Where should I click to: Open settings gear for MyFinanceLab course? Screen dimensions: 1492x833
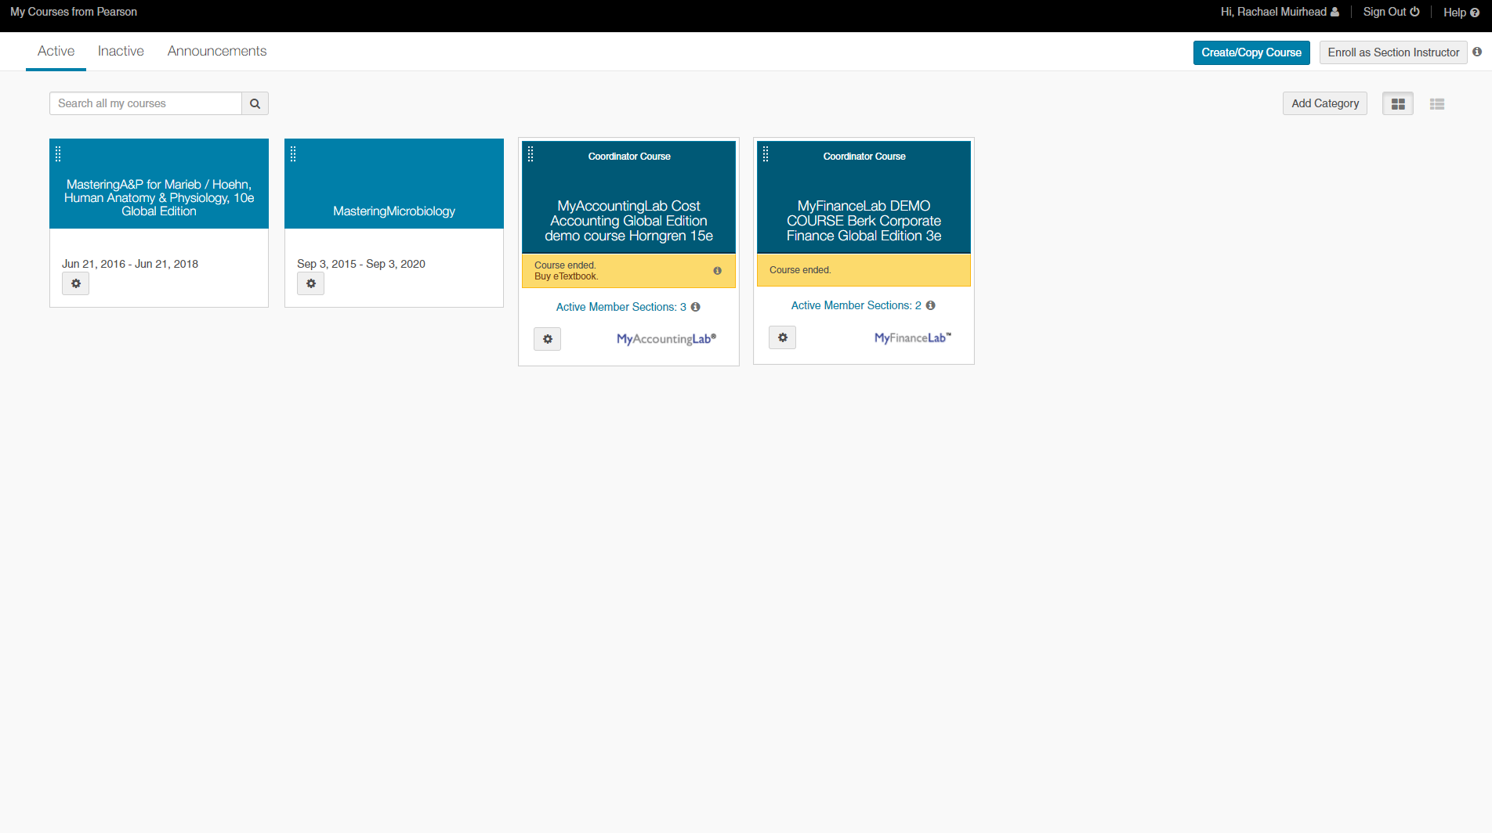click(x=783, y=337)
